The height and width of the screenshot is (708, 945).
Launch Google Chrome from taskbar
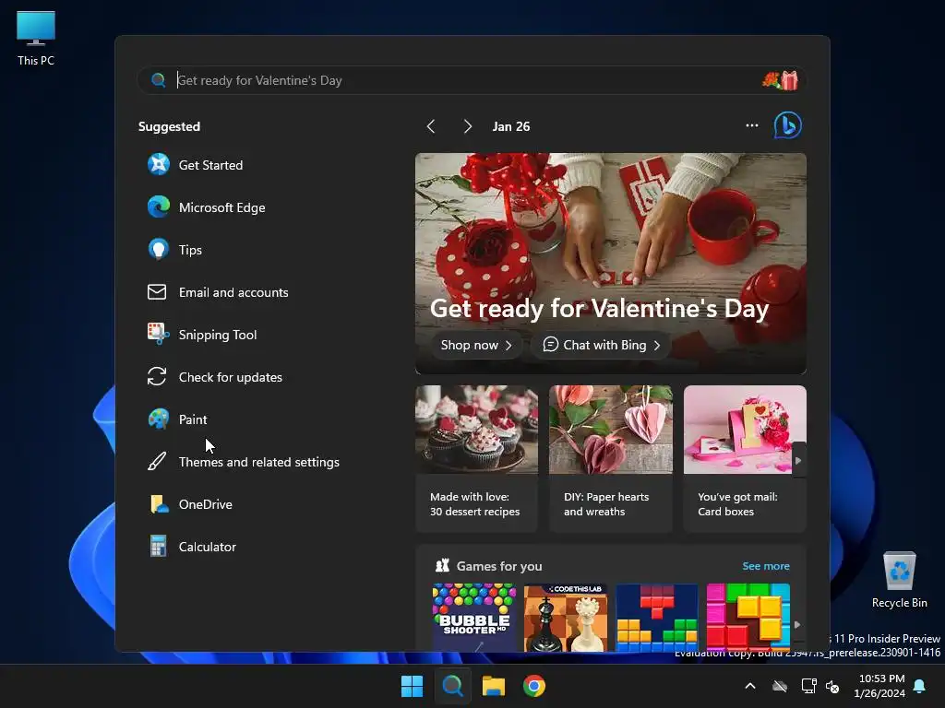pyautogui.click(x=534, y=686)
